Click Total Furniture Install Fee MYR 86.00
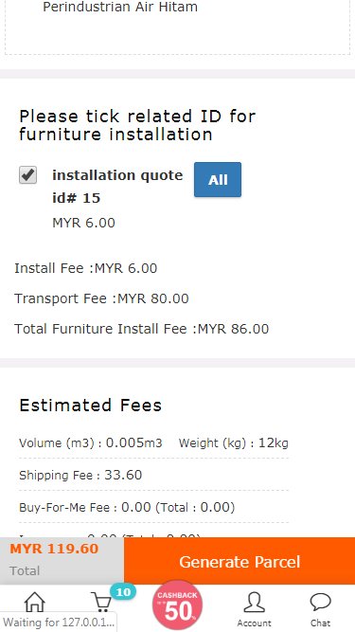The height and width of the screenshot is (632, 355). pos(141,329)
